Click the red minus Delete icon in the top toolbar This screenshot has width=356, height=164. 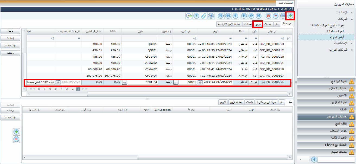275,16
